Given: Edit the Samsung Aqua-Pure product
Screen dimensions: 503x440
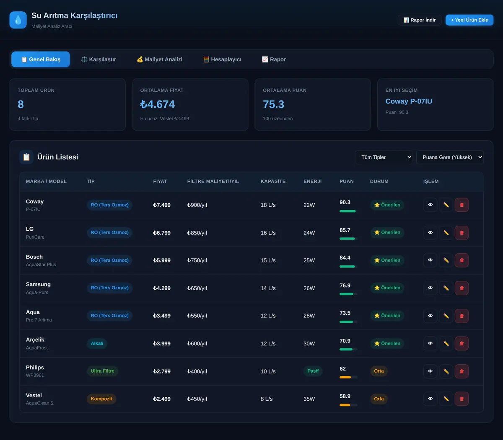Looking at the screenshot, I should 446,288.
